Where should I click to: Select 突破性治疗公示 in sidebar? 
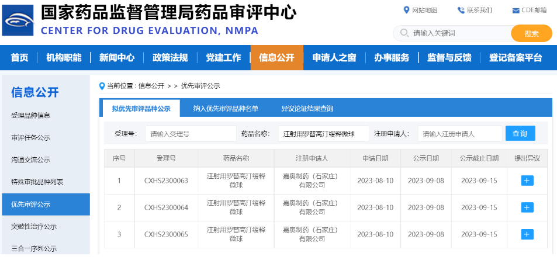click(34, 227)
